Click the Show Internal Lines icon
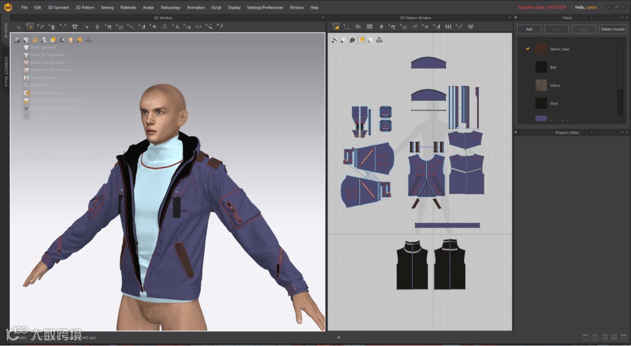 (x=26, y=63)
